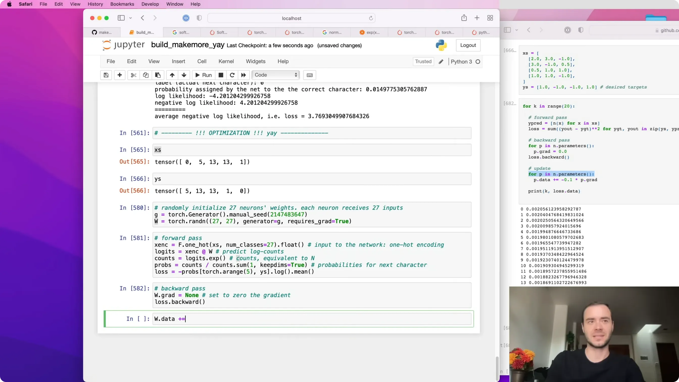The height and width of the screenshot is (382, 679).
Task: Insert cell below using plus icon
Action: (120, 75)
